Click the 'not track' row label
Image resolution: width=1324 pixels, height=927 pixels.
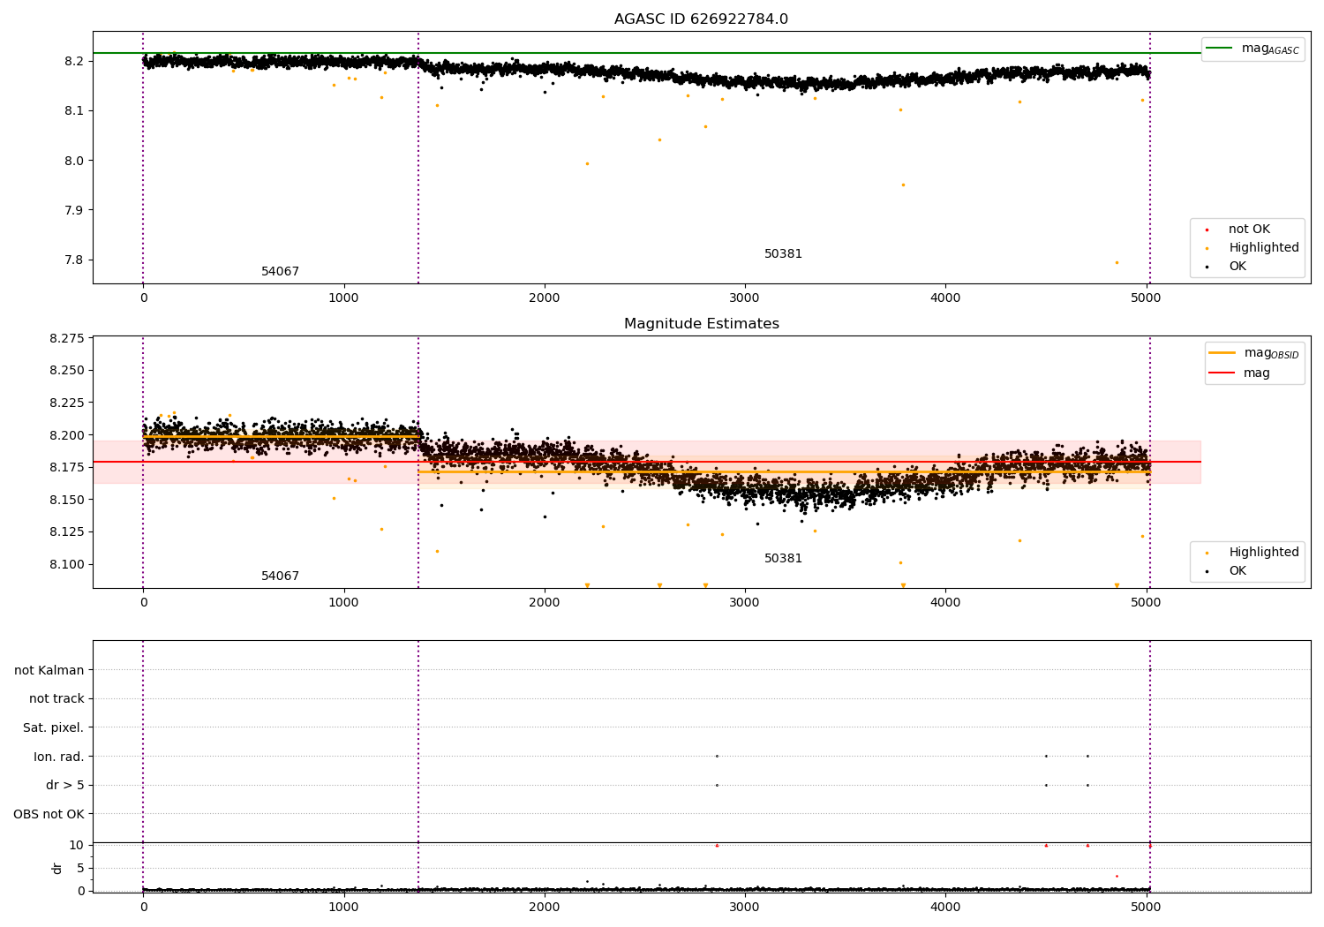click(x=56, y=698)
